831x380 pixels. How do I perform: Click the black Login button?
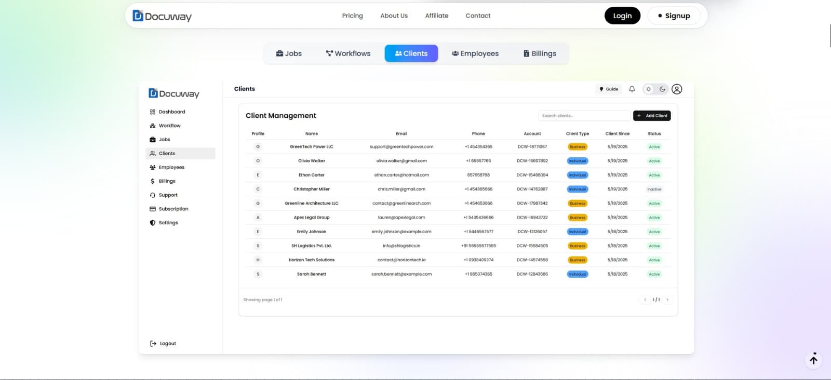tap(622, 16)
